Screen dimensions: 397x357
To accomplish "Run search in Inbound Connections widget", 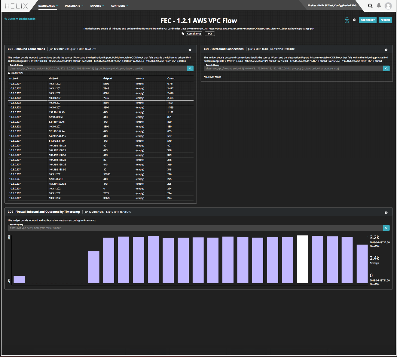I will (x=190, y=69).
